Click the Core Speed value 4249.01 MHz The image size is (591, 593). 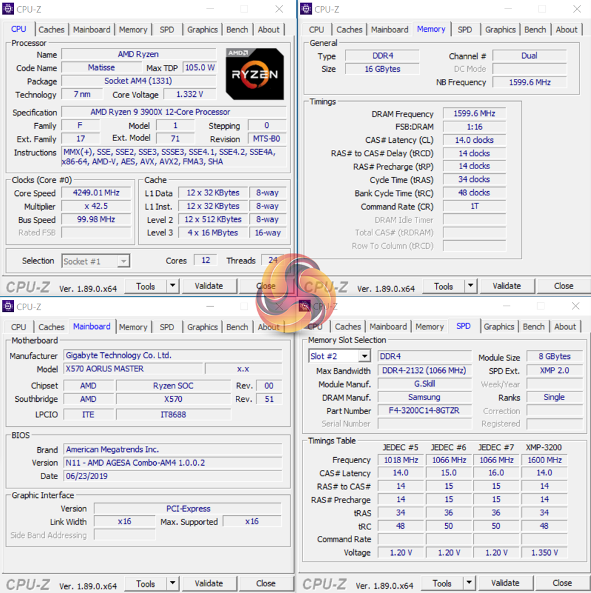pos(96,193)
